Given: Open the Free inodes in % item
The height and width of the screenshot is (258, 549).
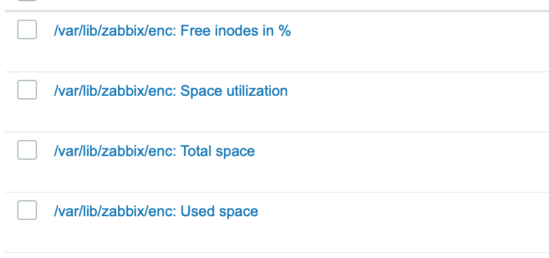Looking at the screenshot, I should (172, 31).
